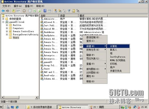The height and width of the screenshot is (109, 149).
Task: Choose 查找(I) from context menu
Action: (95, 41)
